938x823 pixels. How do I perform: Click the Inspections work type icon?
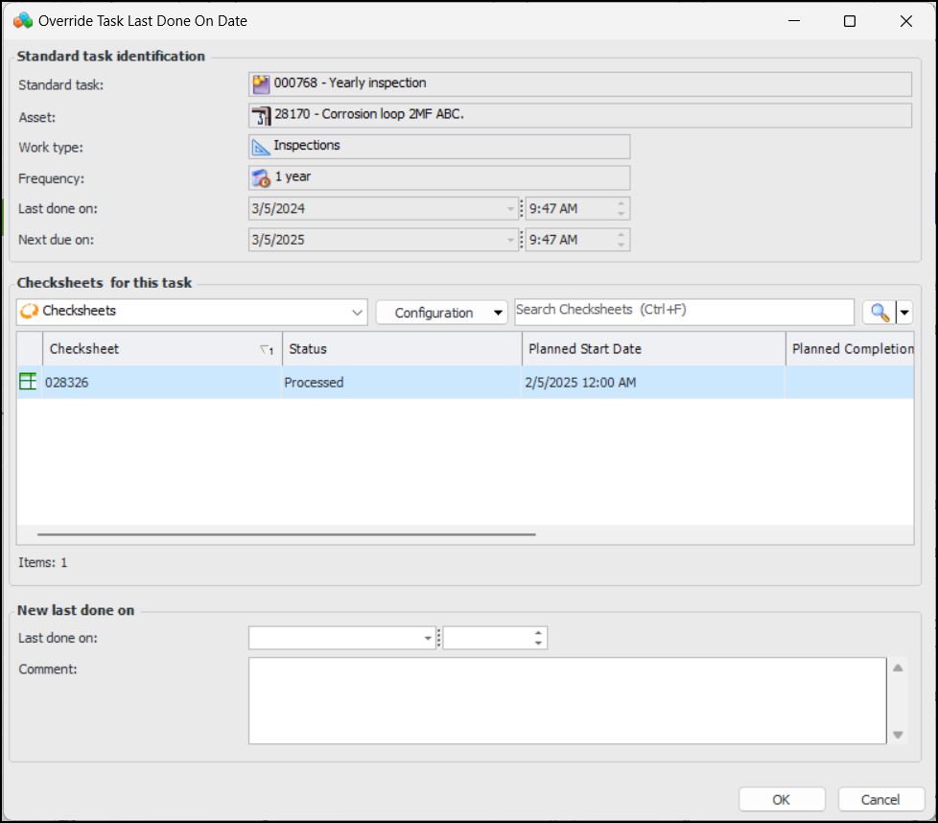click(261, 147)
